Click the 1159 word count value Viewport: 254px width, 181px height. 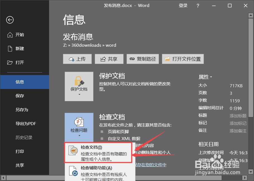235,101
